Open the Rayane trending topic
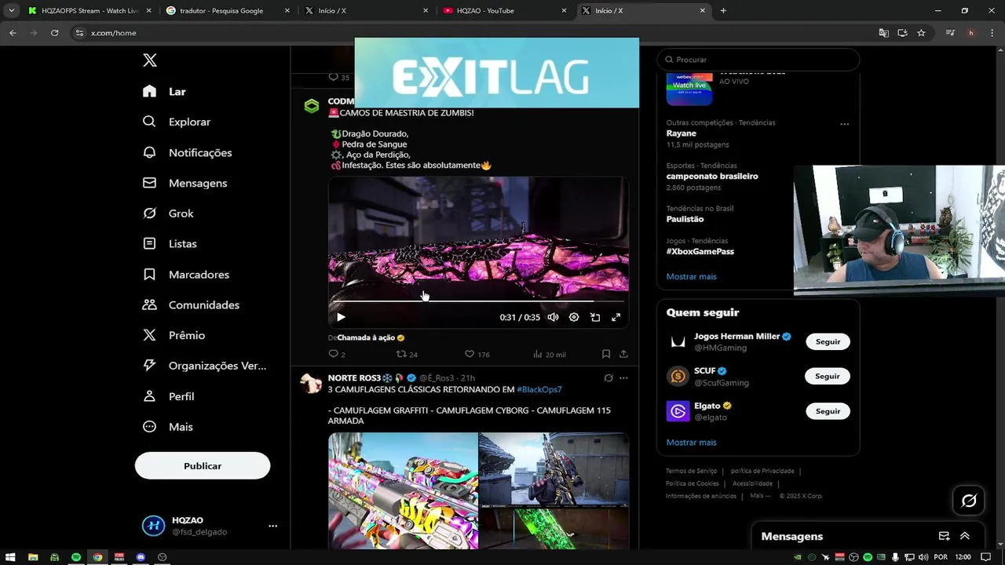 [x=682, y=133]
